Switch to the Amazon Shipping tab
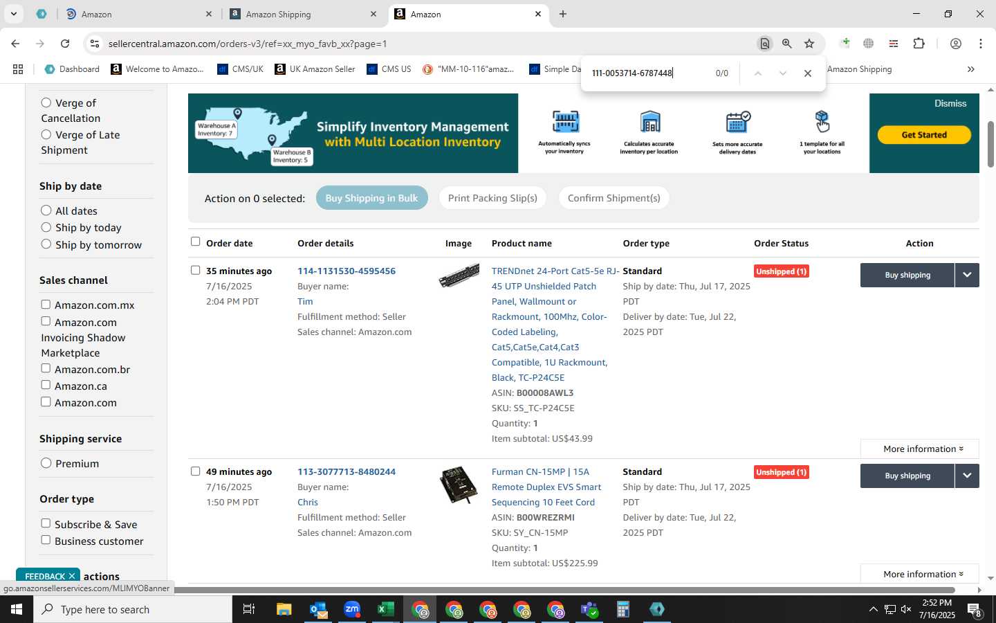The image size is (996, 623). point(304,14)
